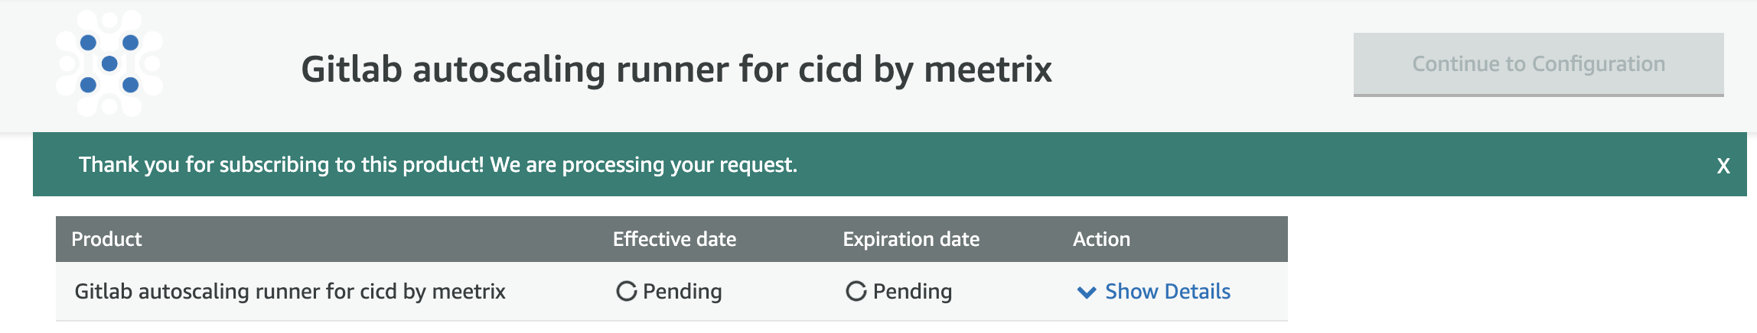Screen dimensions: 1757x333
Task: Click the Continue to Configuration button
Action: click(x=1538, y=64)
